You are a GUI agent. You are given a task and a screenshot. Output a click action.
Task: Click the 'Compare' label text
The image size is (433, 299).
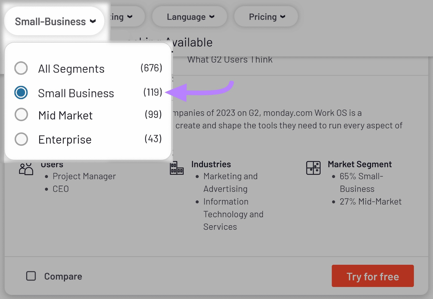coord(63,276)
